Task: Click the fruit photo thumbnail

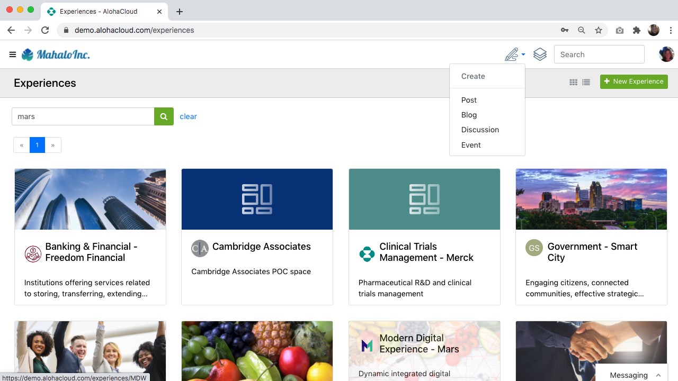Action: (x=257, y=351)
